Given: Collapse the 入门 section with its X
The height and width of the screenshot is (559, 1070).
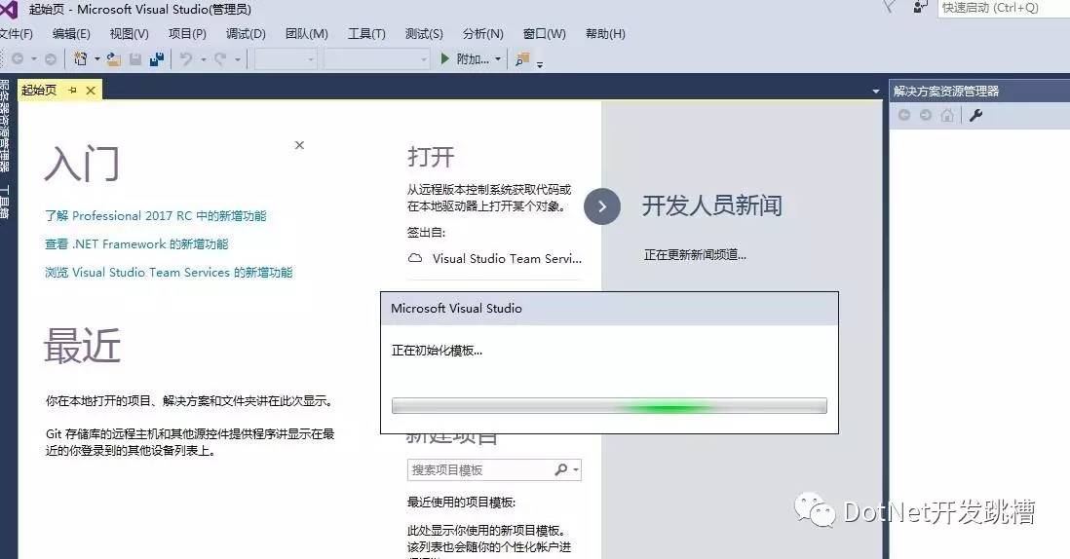Looking at the screenshot, I should tap(299, 145).
